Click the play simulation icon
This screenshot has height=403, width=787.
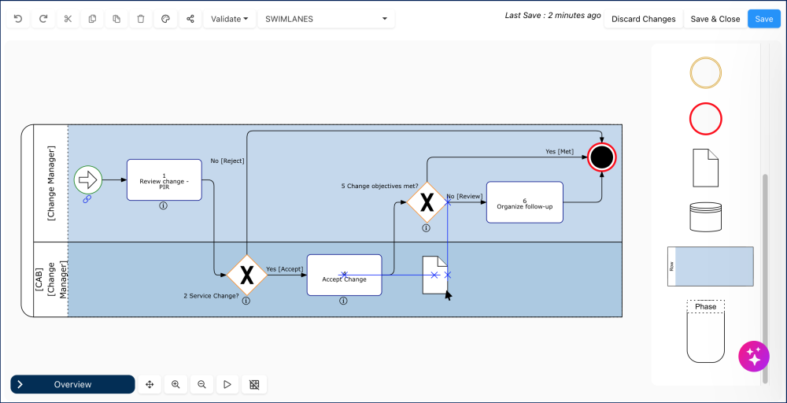227,384
